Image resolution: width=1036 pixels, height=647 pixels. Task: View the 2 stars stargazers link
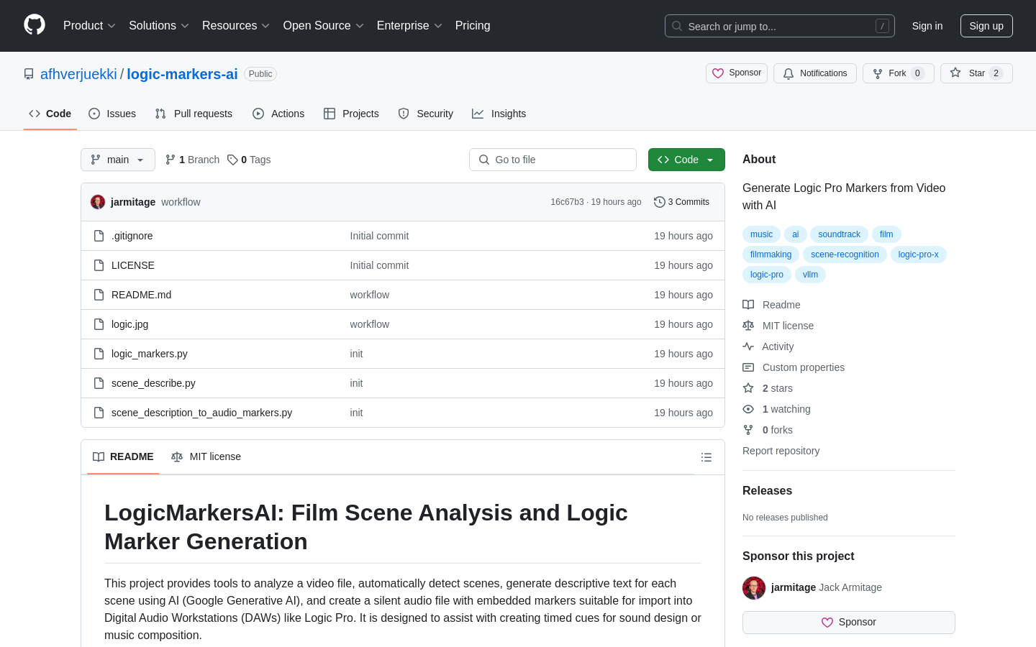coord(768,388)
